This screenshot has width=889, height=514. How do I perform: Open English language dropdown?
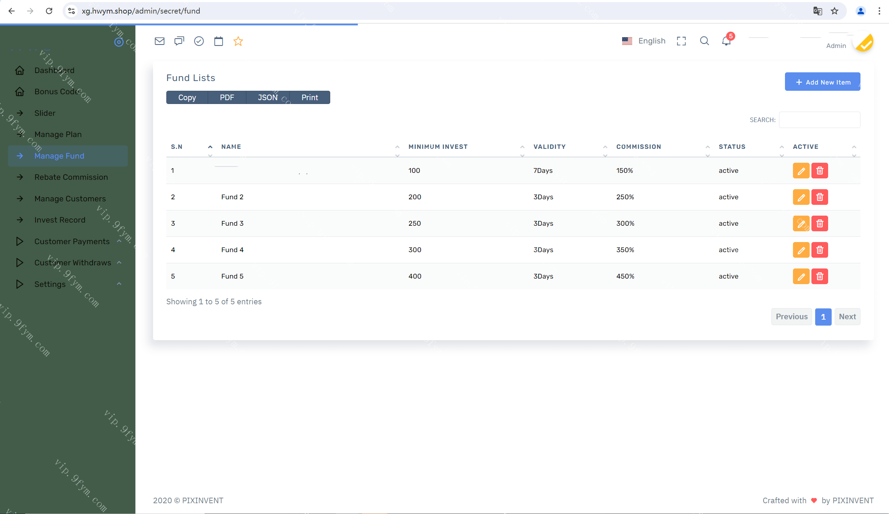pos(643,41)
